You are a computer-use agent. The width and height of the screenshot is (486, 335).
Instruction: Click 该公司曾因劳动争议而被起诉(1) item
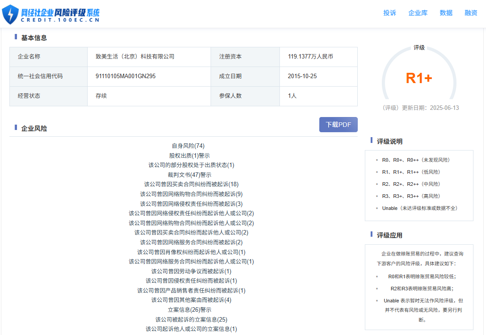[x=191, y=271]
